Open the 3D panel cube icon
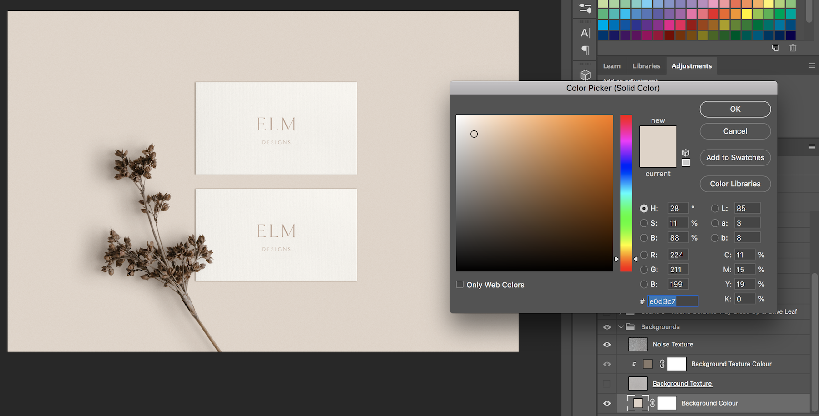819x416 pixels. (x=585, y=75)
